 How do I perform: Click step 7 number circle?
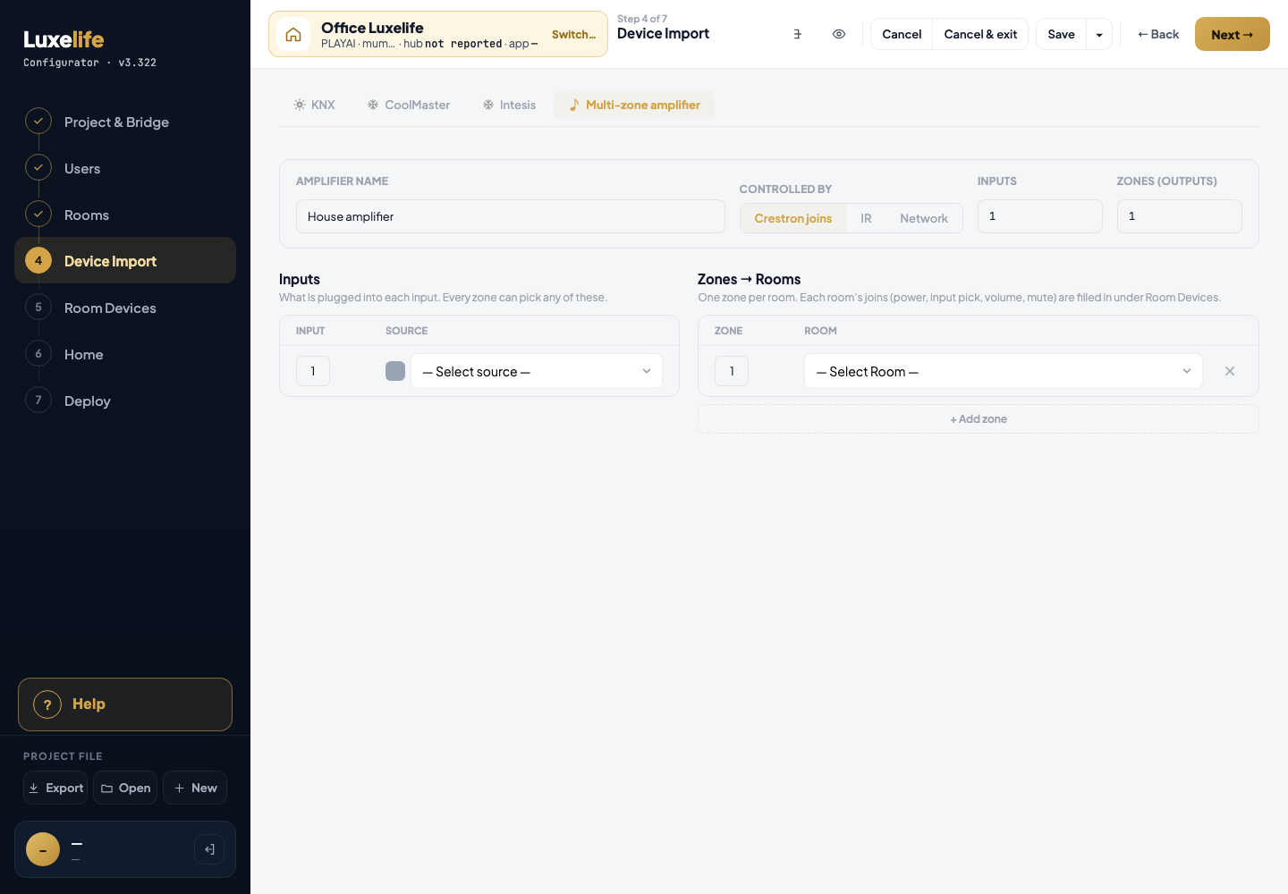pos(38,400)
